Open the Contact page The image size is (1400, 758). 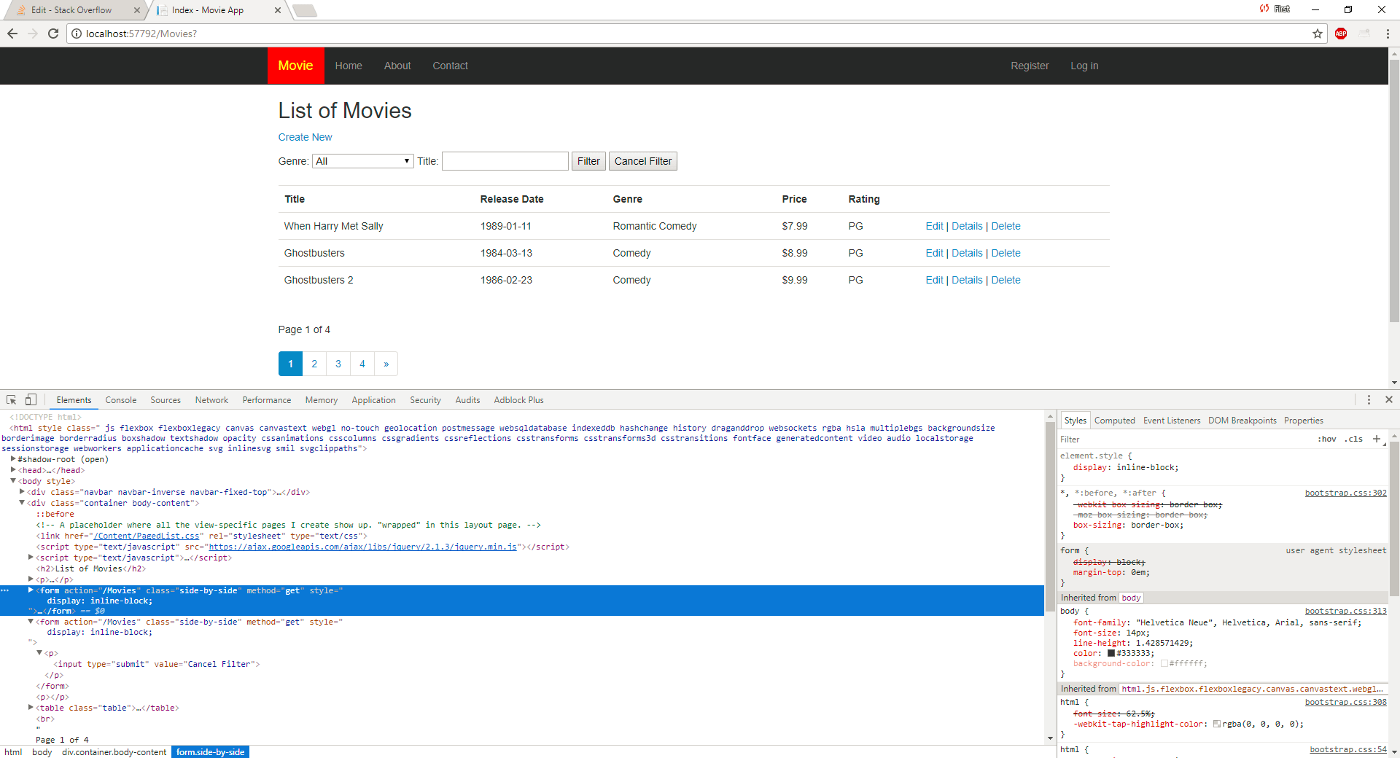click(x=450, y=66)
